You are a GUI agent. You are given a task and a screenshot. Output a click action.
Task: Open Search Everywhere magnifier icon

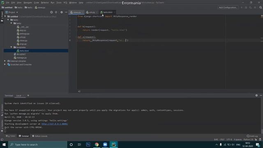tap(261, 7)
